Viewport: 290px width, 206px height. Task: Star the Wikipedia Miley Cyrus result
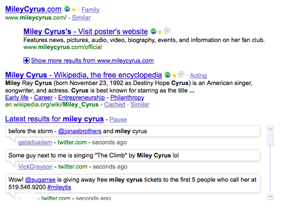point(174,75)
